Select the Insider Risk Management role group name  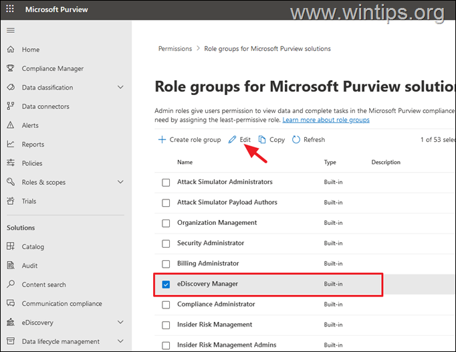215,325
